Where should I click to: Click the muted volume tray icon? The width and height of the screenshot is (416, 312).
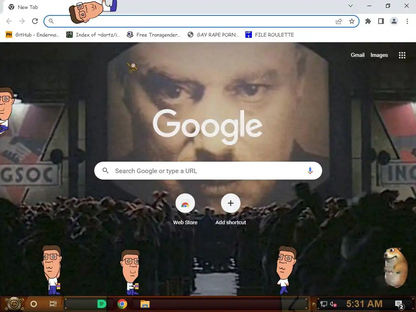click(334, 304)
